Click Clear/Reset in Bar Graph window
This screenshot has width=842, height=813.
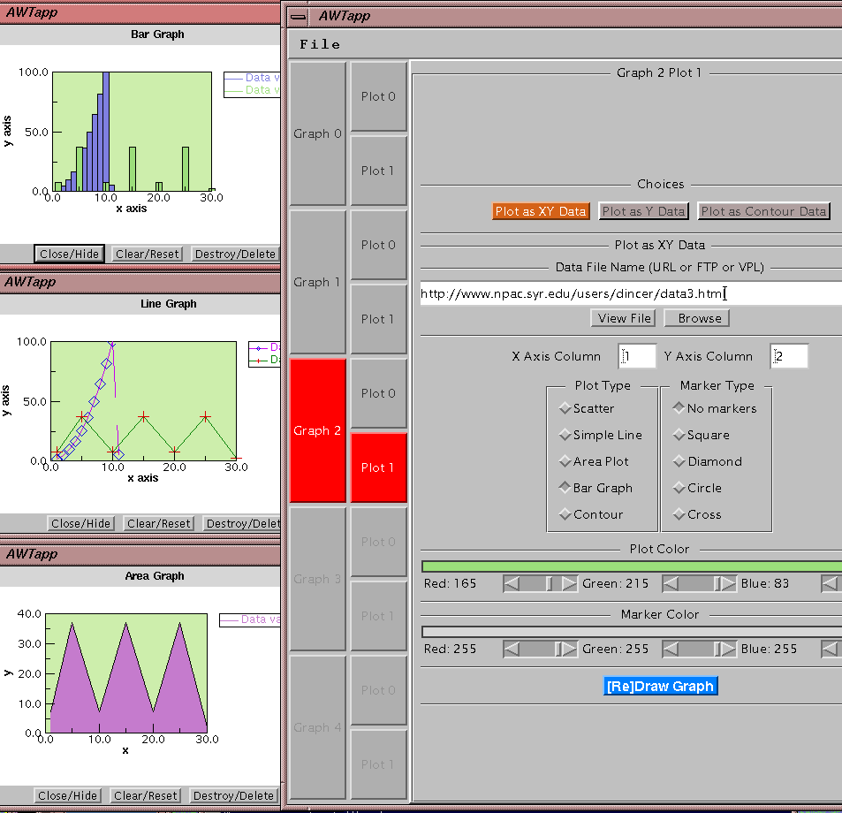tap(148, 254)
